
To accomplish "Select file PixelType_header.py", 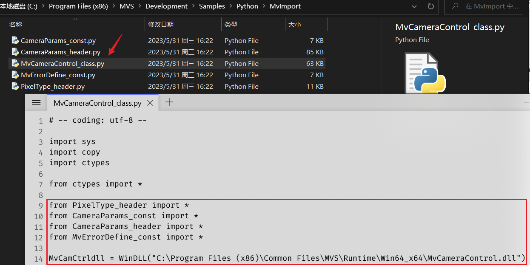I will pyautogui.click(x=53, y=87).
